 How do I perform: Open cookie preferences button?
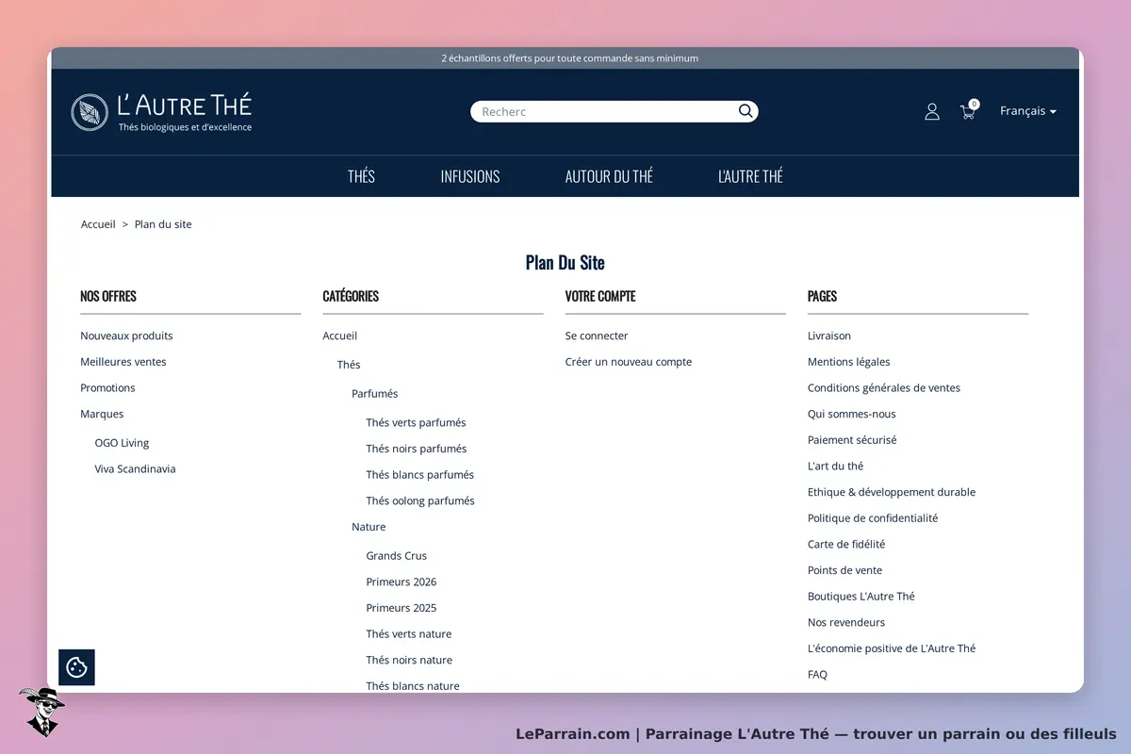pos(76,667)
